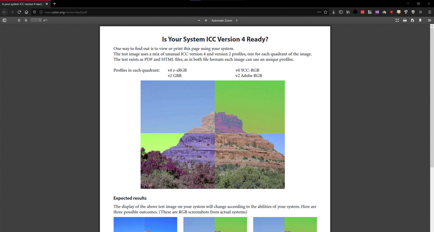View site information icon

pyautogui.click(x=41, y=12)
